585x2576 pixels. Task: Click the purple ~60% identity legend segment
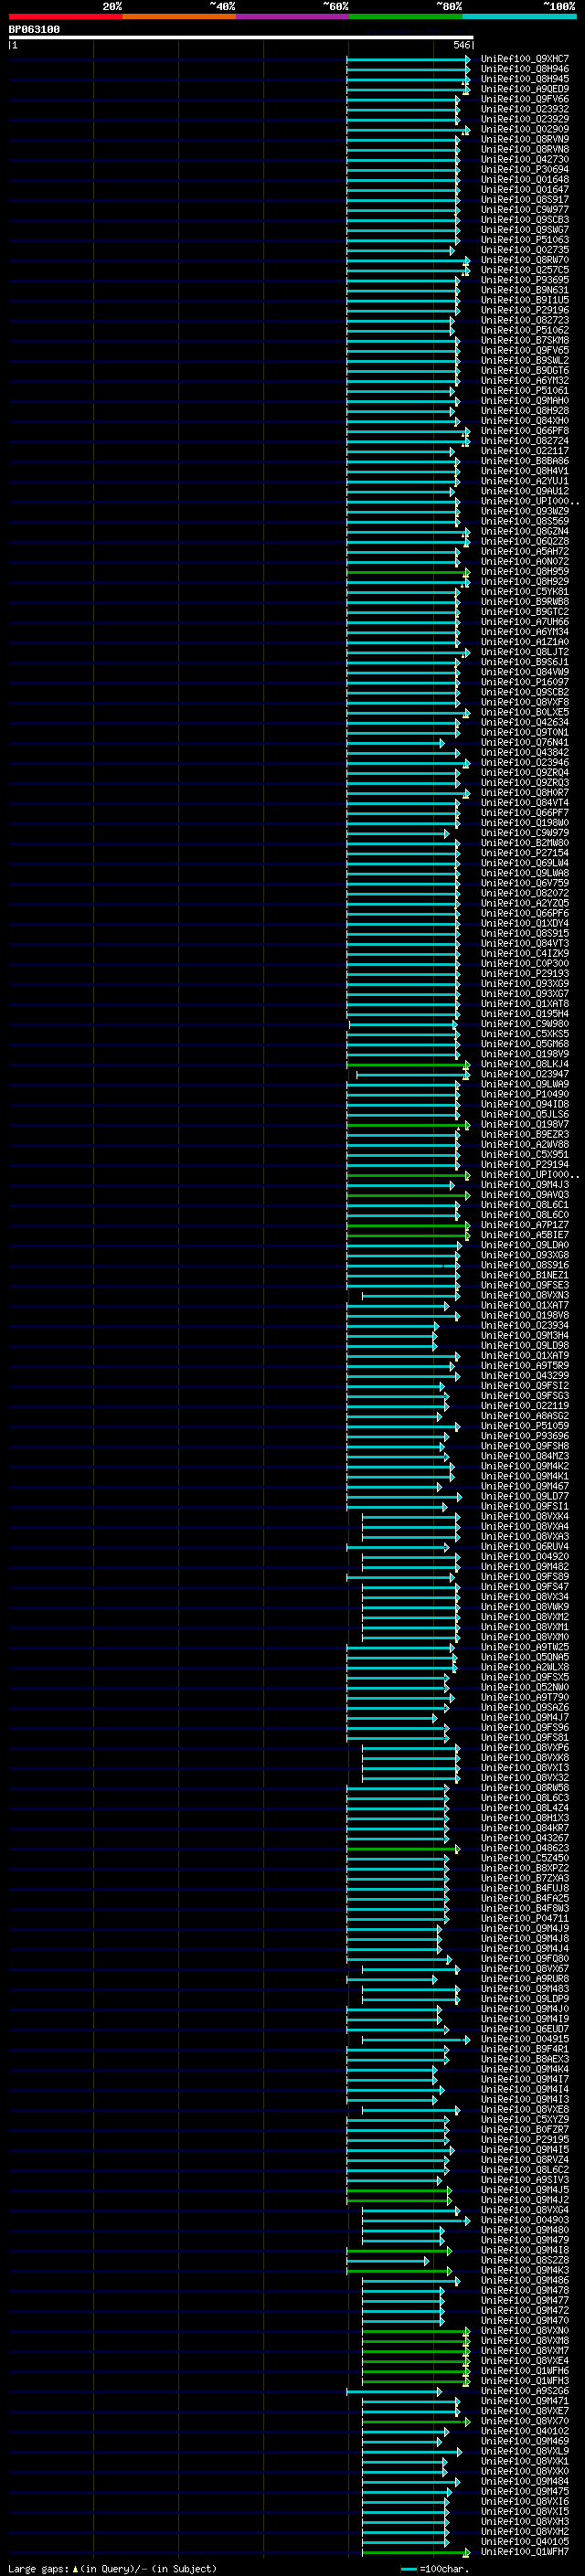(292, 16)
